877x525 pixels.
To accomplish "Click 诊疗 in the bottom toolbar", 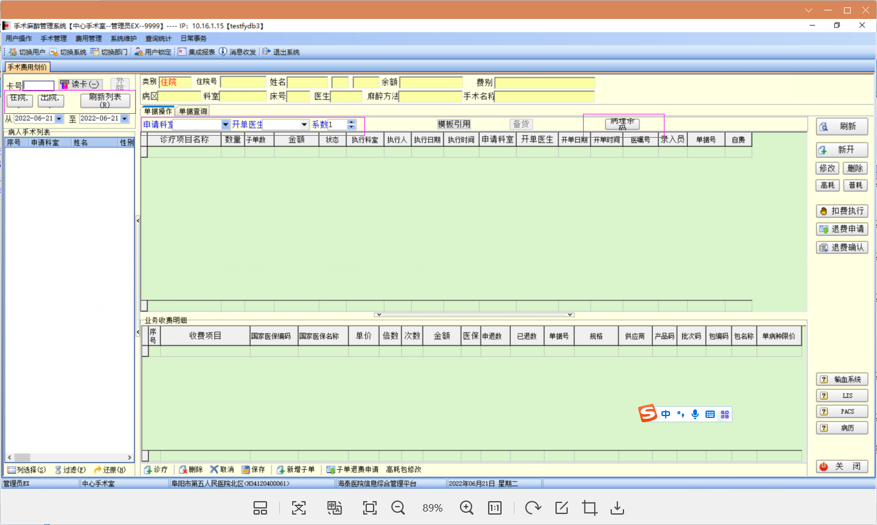I will tap(156, 470).
